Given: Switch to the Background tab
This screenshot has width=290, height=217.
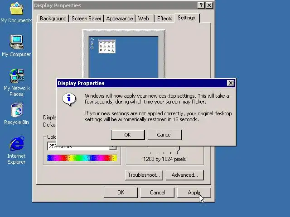Looking at the screenshot, I should [x=53, y=19].
